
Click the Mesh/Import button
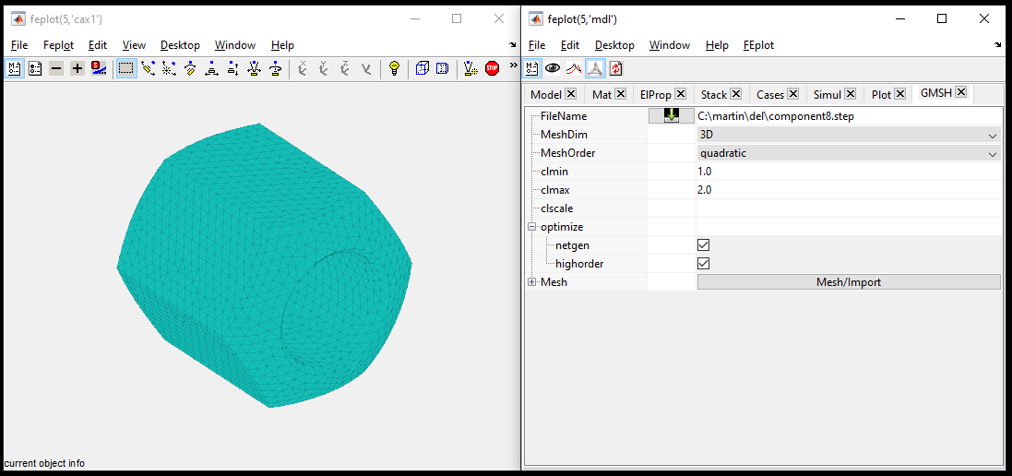848,282
